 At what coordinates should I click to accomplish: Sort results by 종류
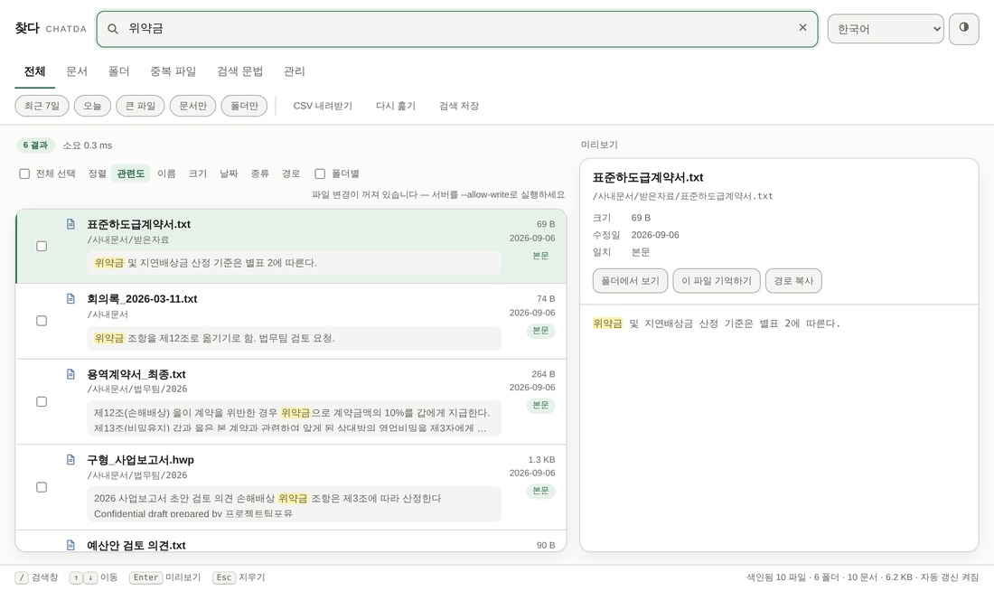click(x=260, y=174)
